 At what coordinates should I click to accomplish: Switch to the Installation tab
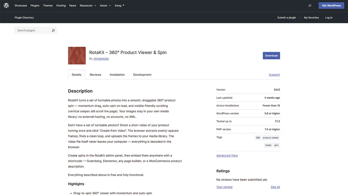coord(117,75)
